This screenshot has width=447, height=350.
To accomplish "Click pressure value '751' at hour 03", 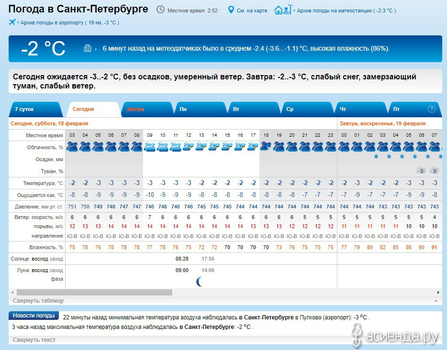I will click(72, 207).
